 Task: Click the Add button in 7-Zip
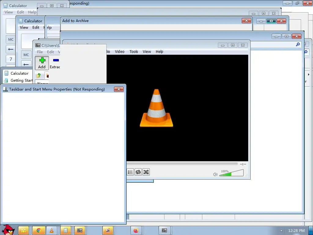42,63
